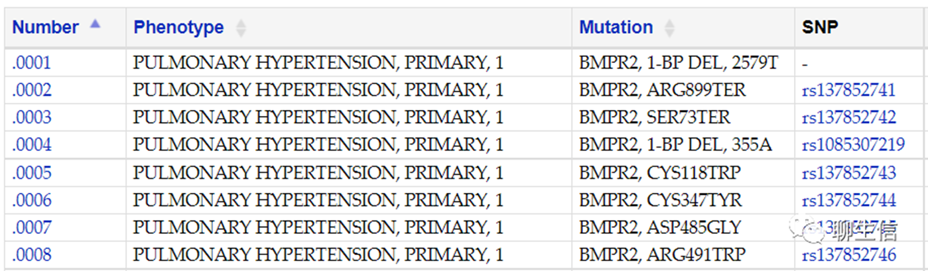Sort table by Number column ascending arrow

95,24
